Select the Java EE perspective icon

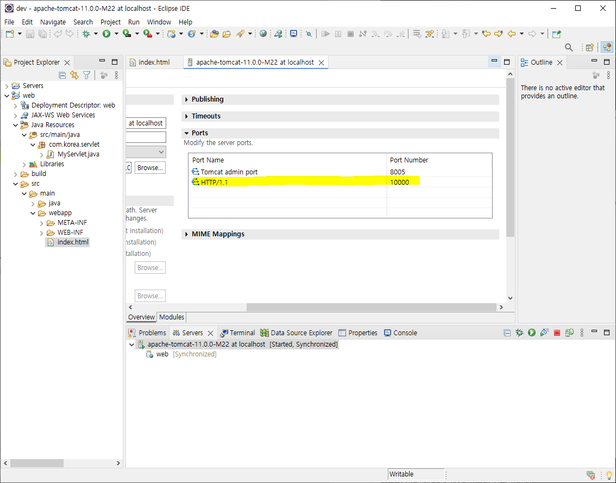[607, 48]
